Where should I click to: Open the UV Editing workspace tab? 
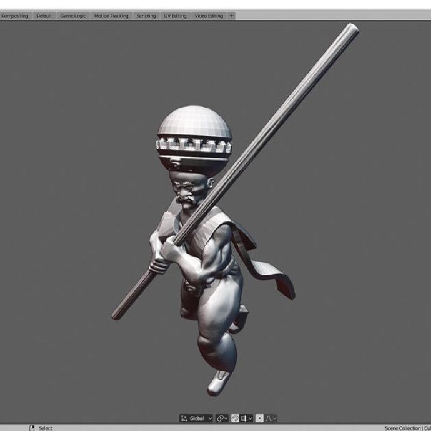176,16
